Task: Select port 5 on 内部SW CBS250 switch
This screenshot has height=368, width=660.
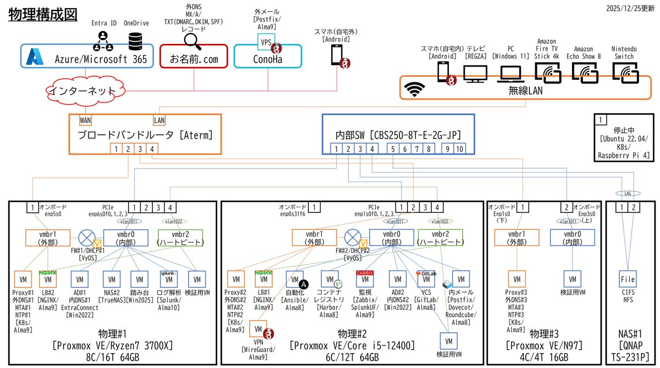Action: [392, 148]
